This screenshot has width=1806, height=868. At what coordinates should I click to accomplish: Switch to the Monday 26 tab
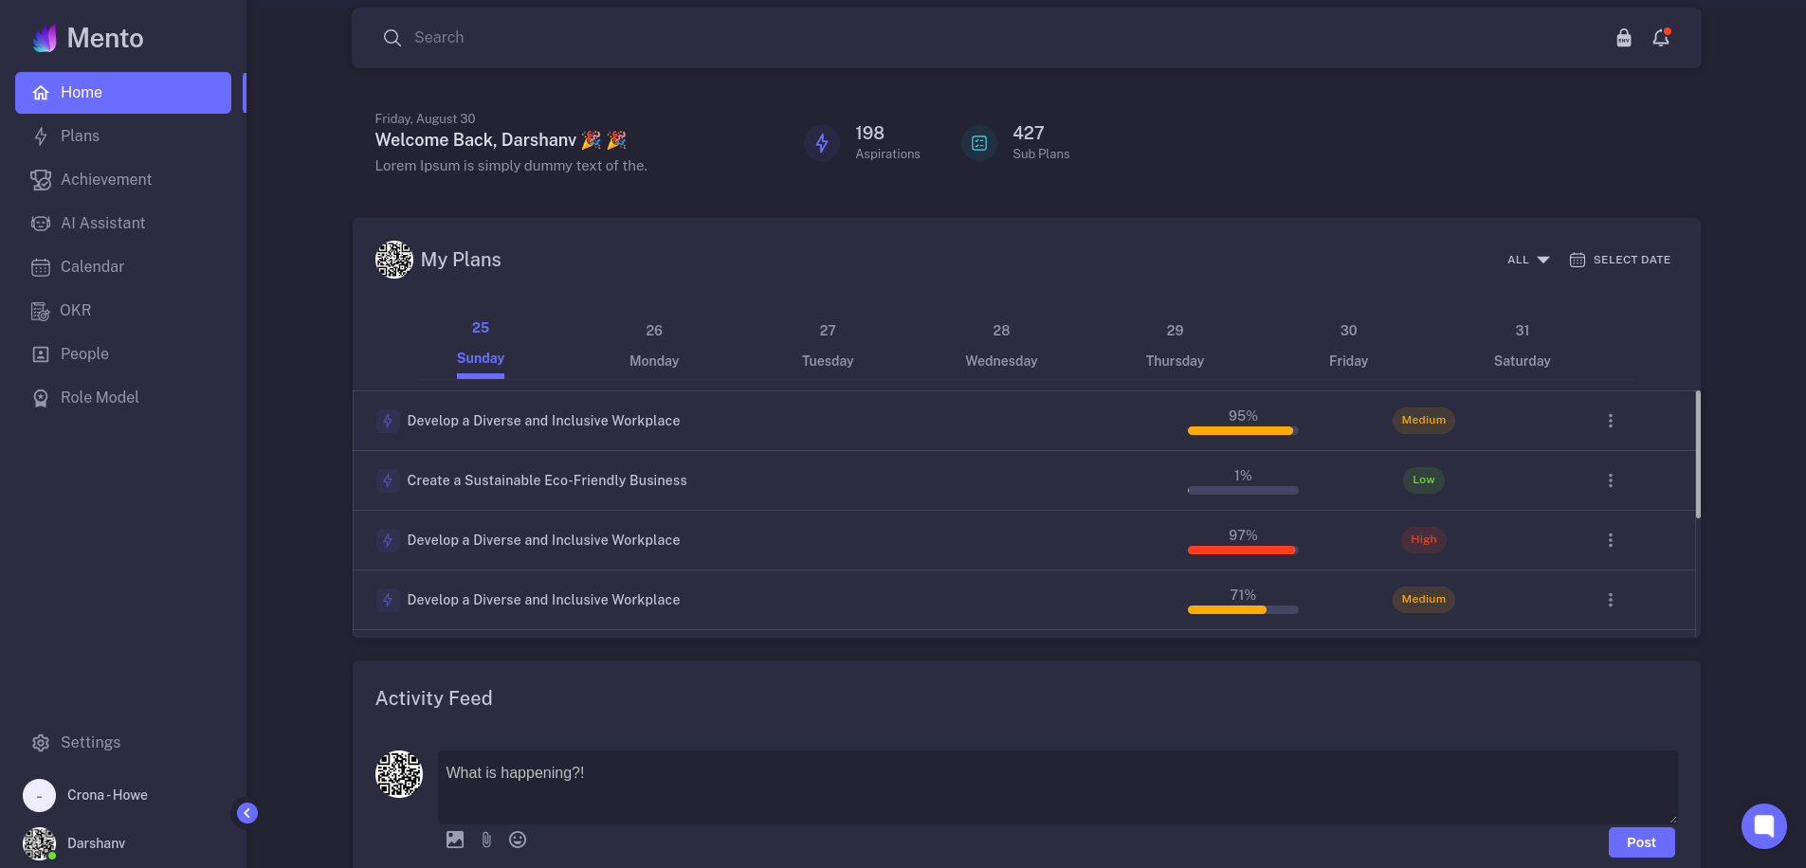pos(654,345)
